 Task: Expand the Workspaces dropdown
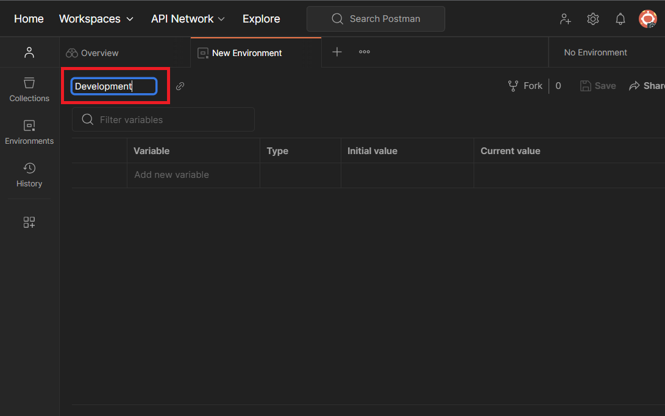[x=96, y=19]
